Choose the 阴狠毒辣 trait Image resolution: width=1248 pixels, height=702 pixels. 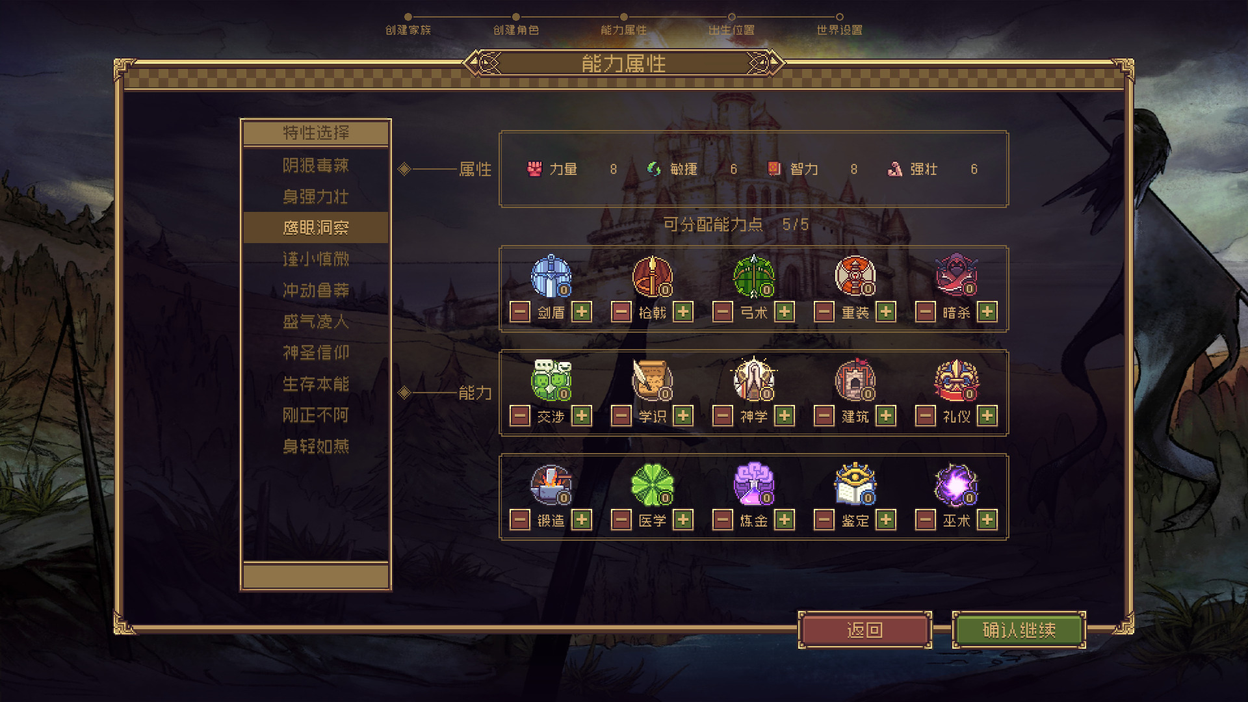tap(316, 165)
